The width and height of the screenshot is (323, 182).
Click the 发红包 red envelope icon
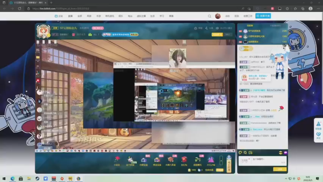184,161
